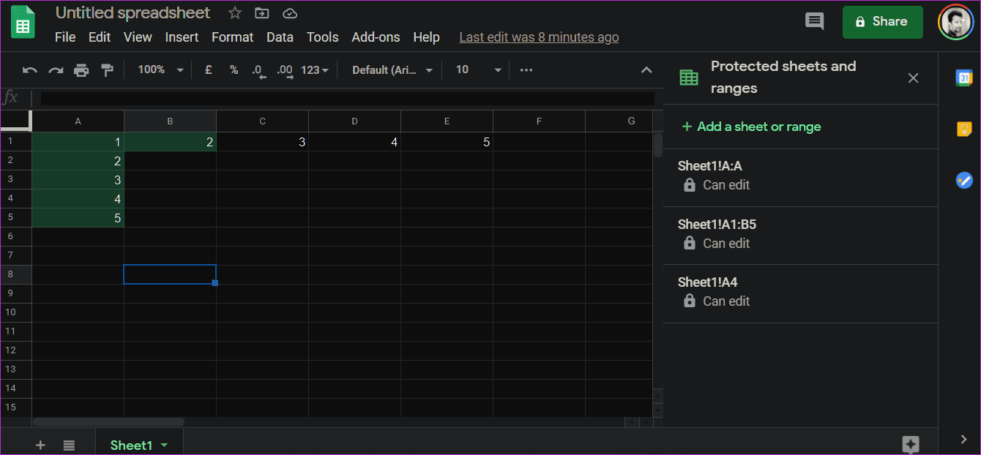Viewport: 981px width, 455px height.
Task: Open the Help menu
Action: click(x=426, y=37)
